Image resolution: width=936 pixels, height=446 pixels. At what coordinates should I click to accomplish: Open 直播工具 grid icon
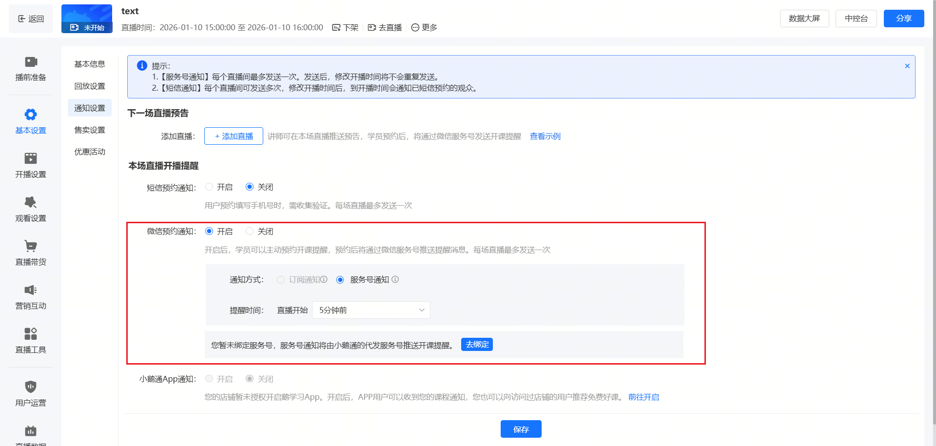point(31,334)
